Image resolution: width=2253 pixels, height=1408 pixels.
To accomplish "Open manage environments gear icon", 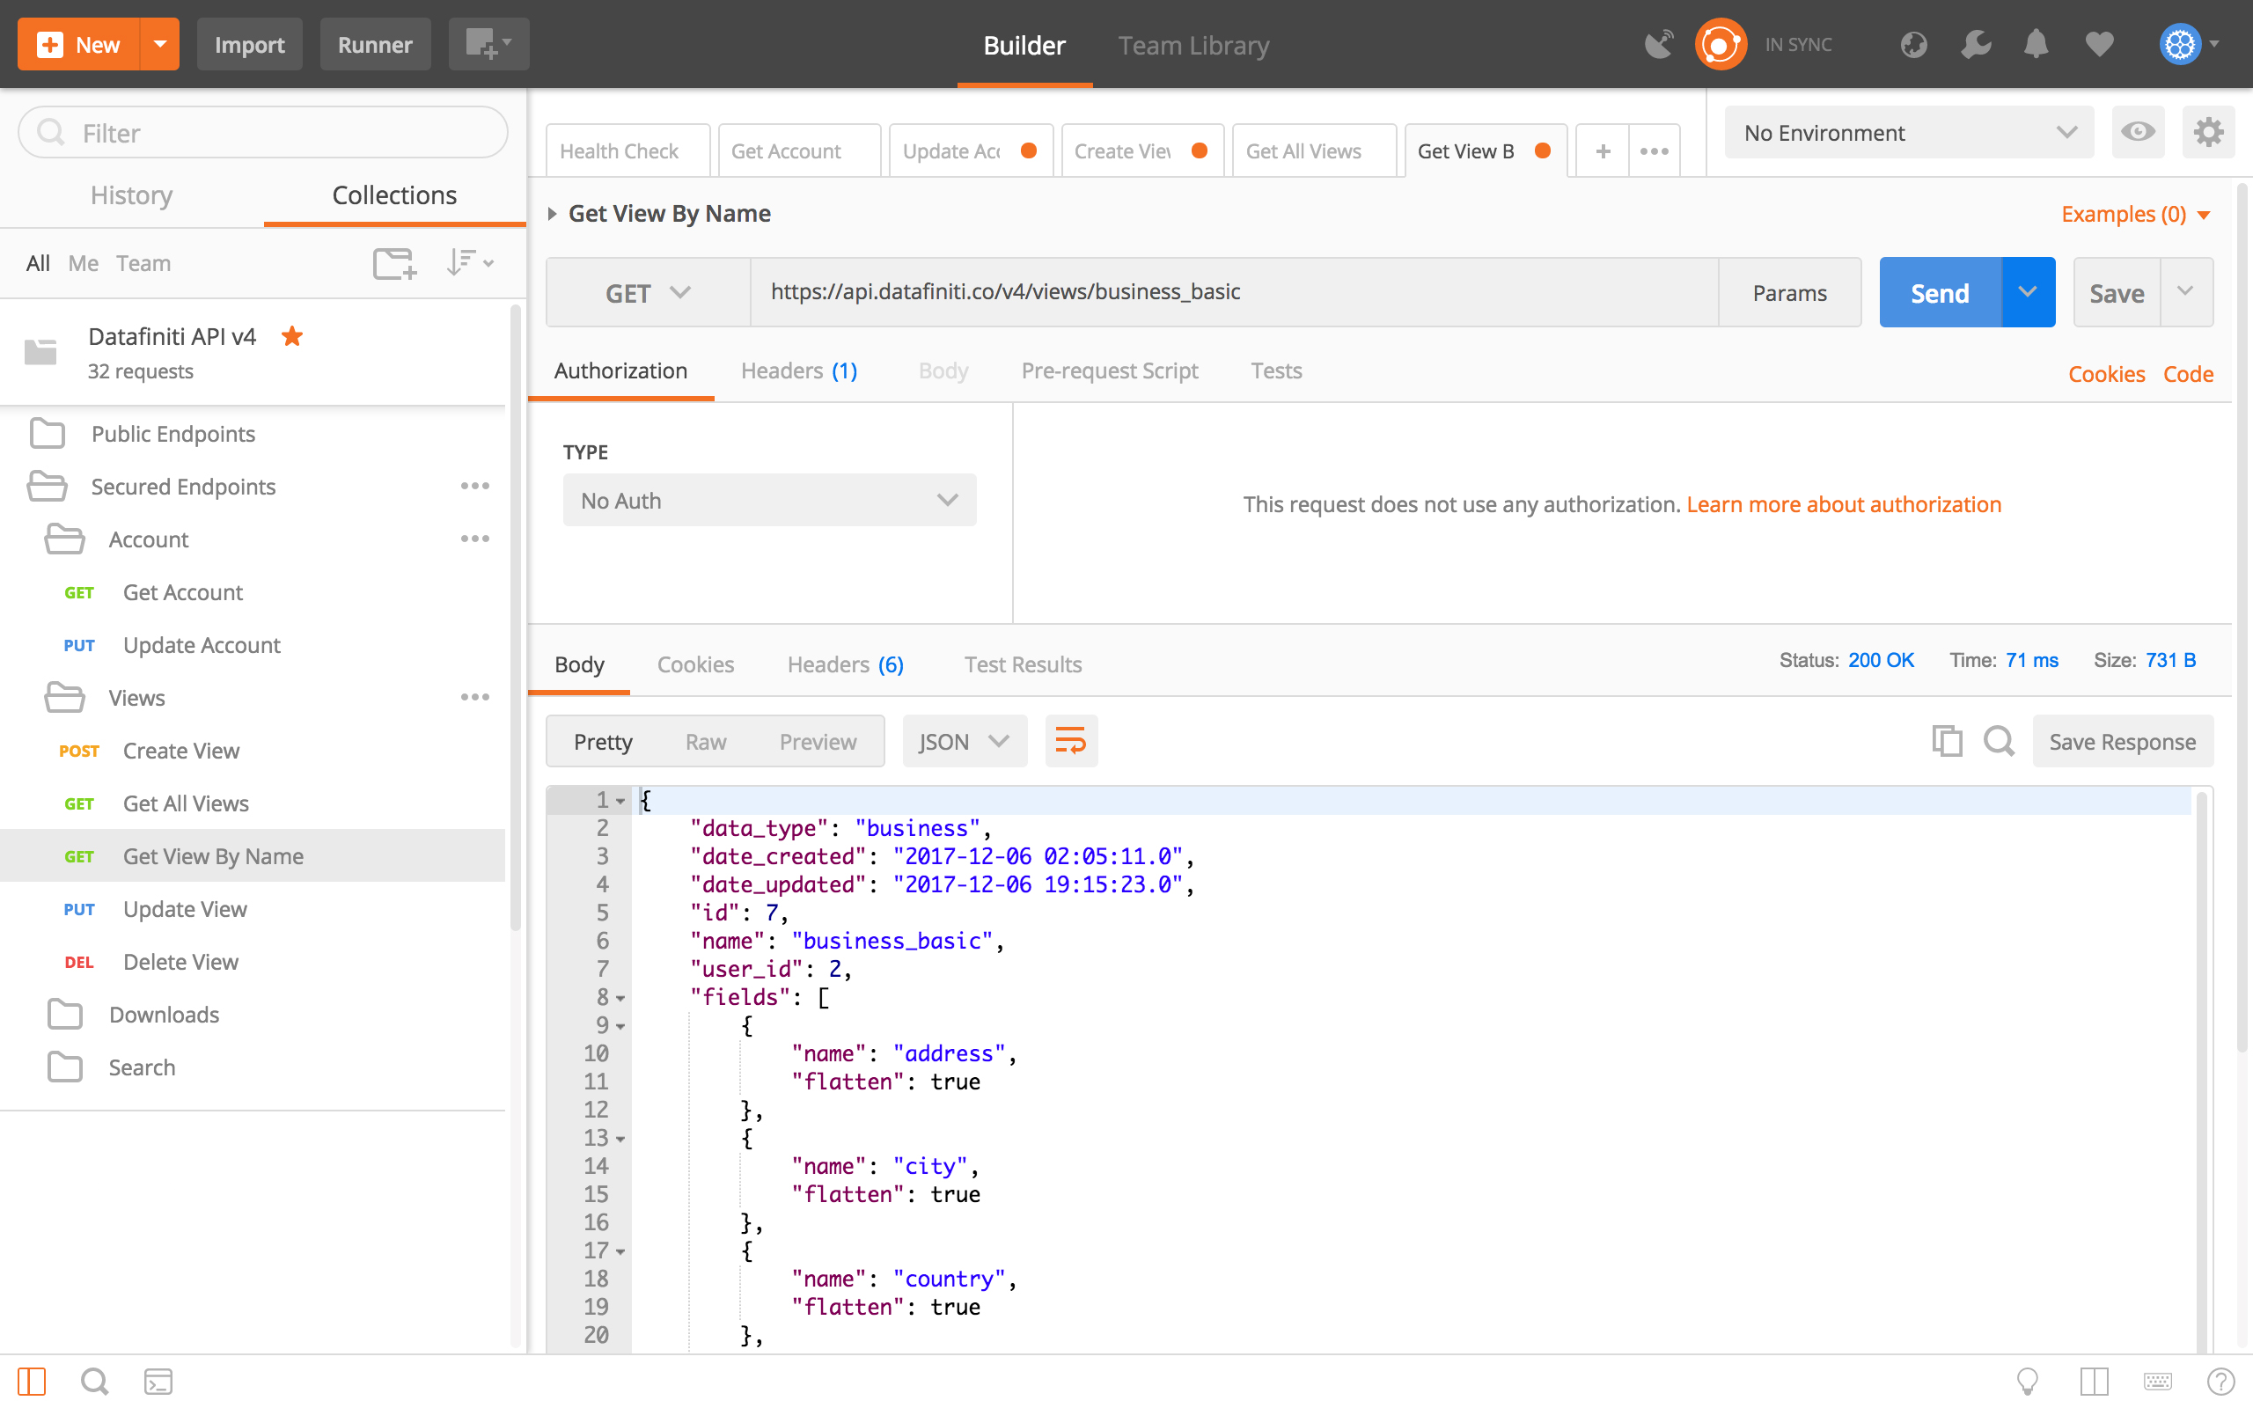I will click(x=2208, y=132).
